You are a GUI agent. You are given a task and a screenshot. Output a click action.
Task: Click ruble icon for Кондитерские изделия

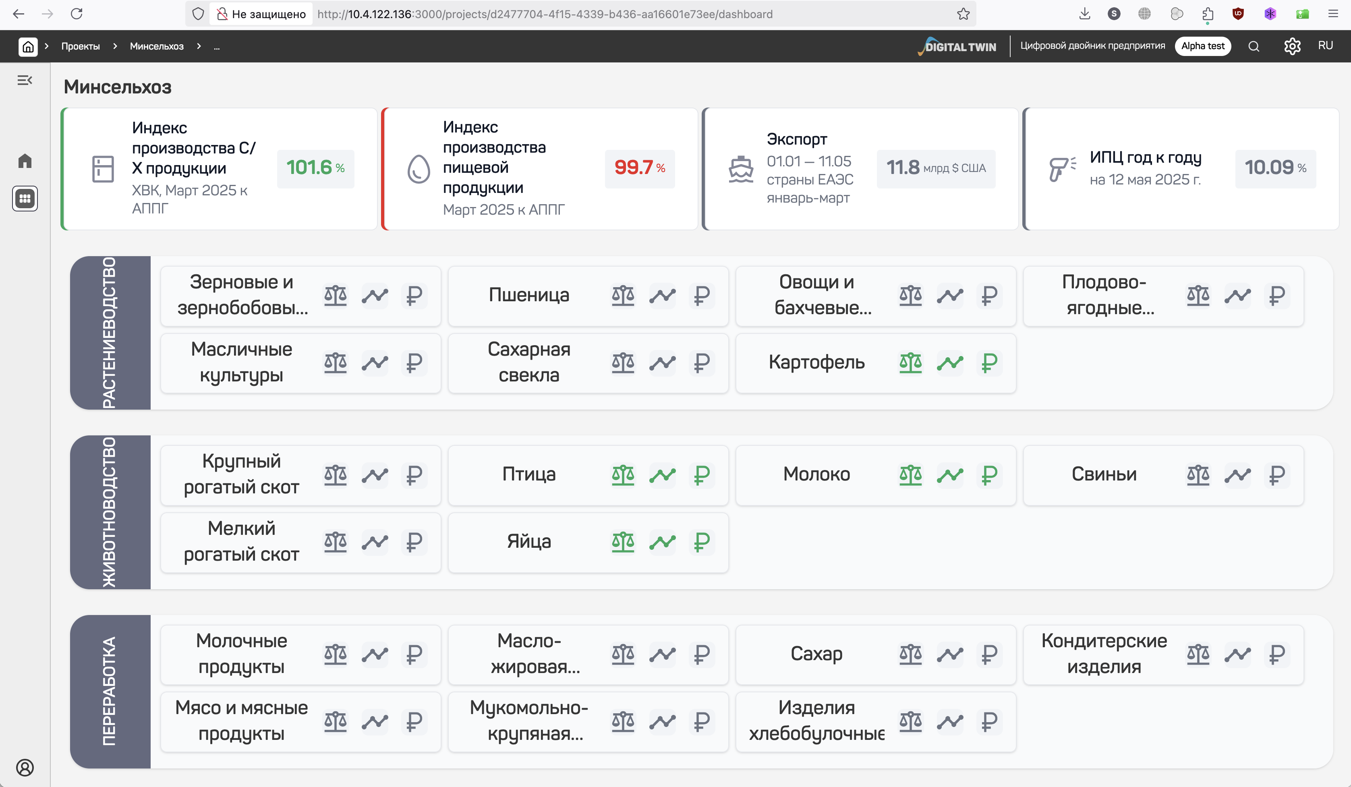[1277, 654]
